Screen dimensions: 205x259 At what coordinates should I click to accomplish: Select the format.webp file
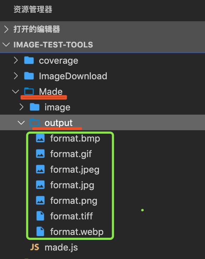77,232
